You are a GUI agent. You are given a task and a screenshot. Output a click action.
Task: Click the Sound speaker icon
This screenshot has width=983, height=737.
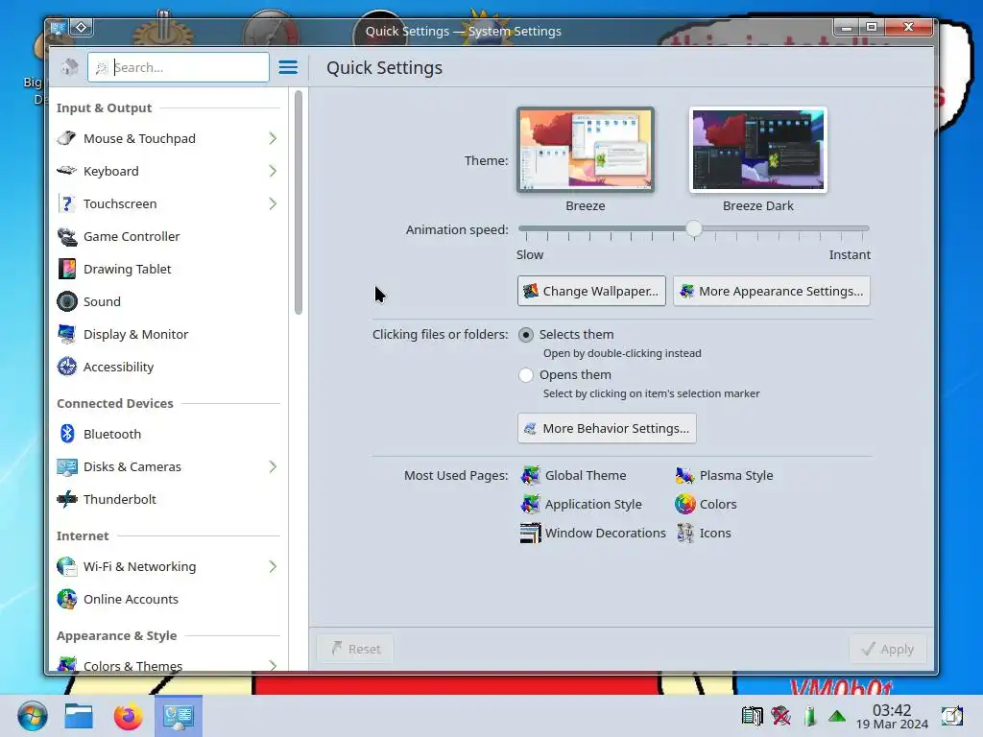[x=66, y=301]
